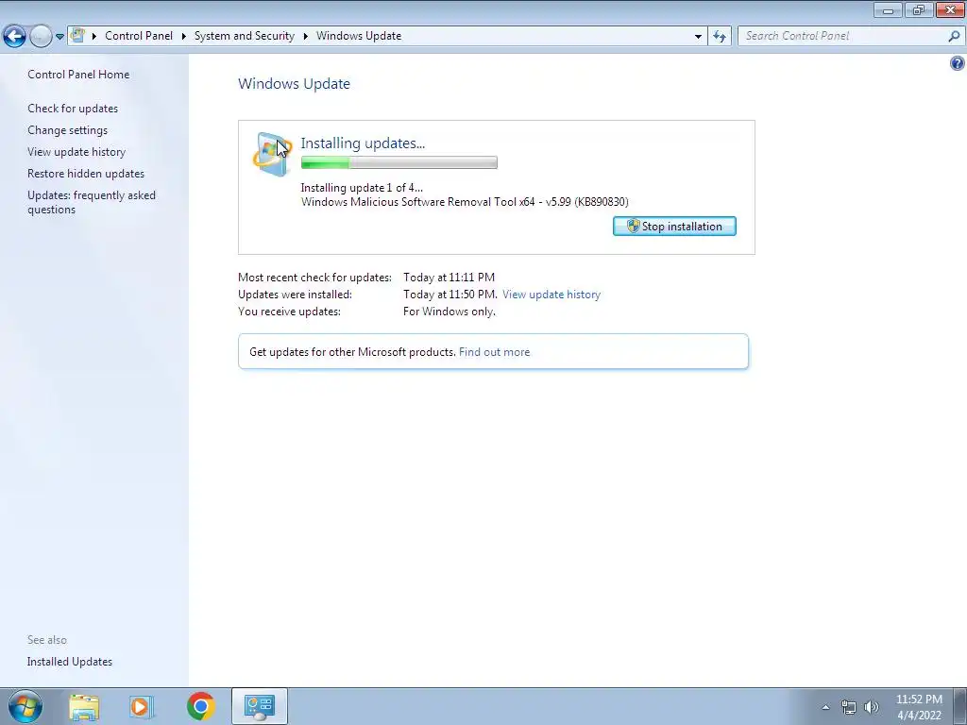
Task: Select the Windows Update breadcrumb
Action: (359, 36)
